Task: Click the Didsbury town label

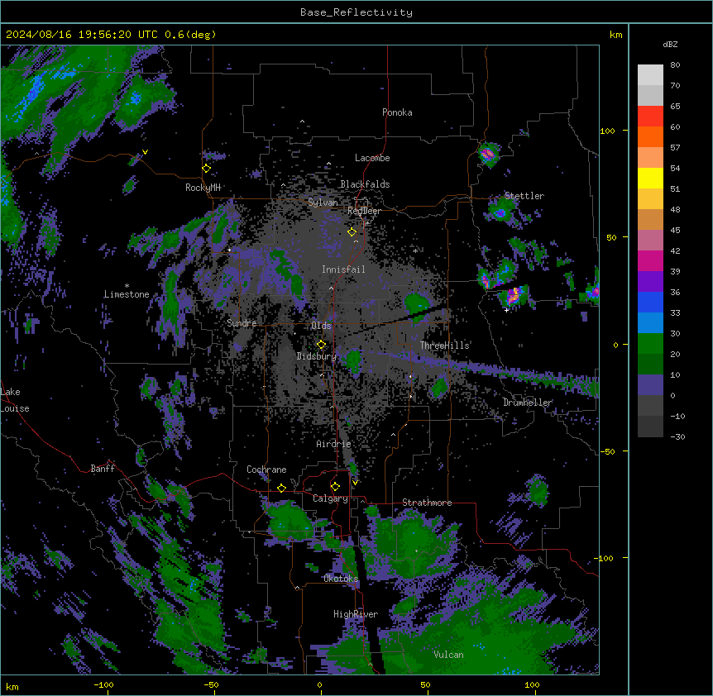Action: click(x=317, y=356)
